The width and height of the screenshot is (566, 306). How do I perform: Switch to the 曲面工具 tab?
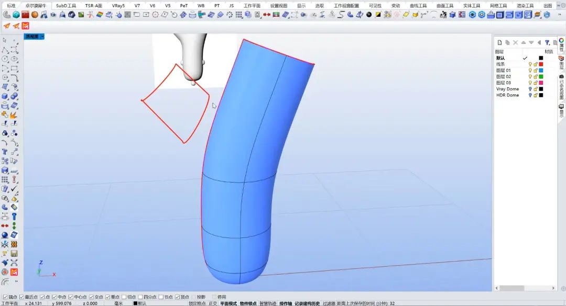click(445, 5)
